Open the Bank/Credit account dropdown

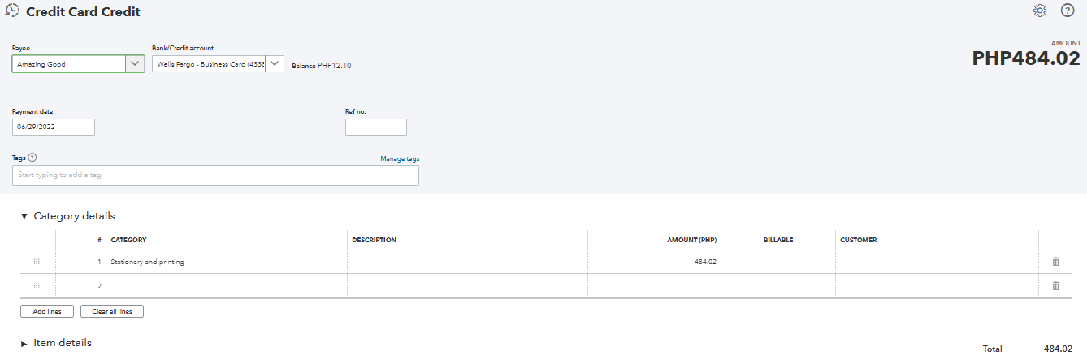(x=274, y=63)
